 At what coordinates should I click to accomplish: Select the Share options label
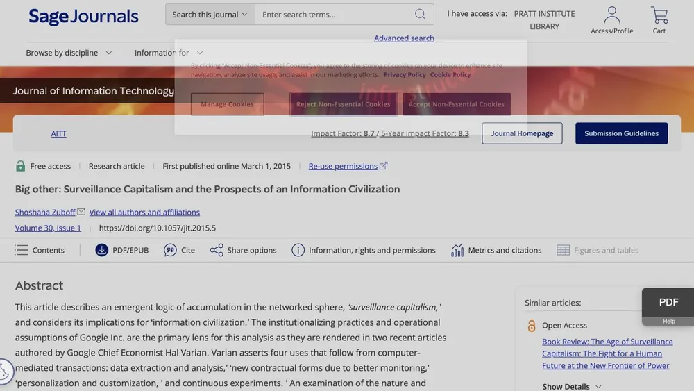[x=252, y=250]
